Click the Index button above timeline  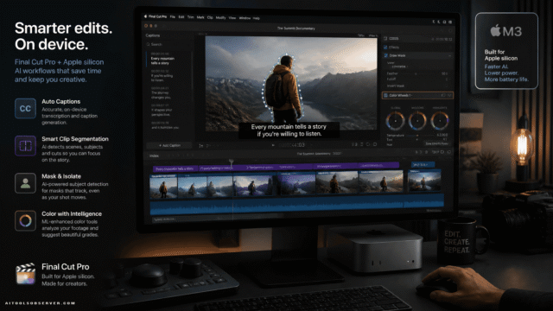154,155
